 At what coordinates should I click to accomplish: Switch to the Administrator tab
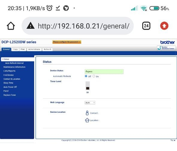34,49
